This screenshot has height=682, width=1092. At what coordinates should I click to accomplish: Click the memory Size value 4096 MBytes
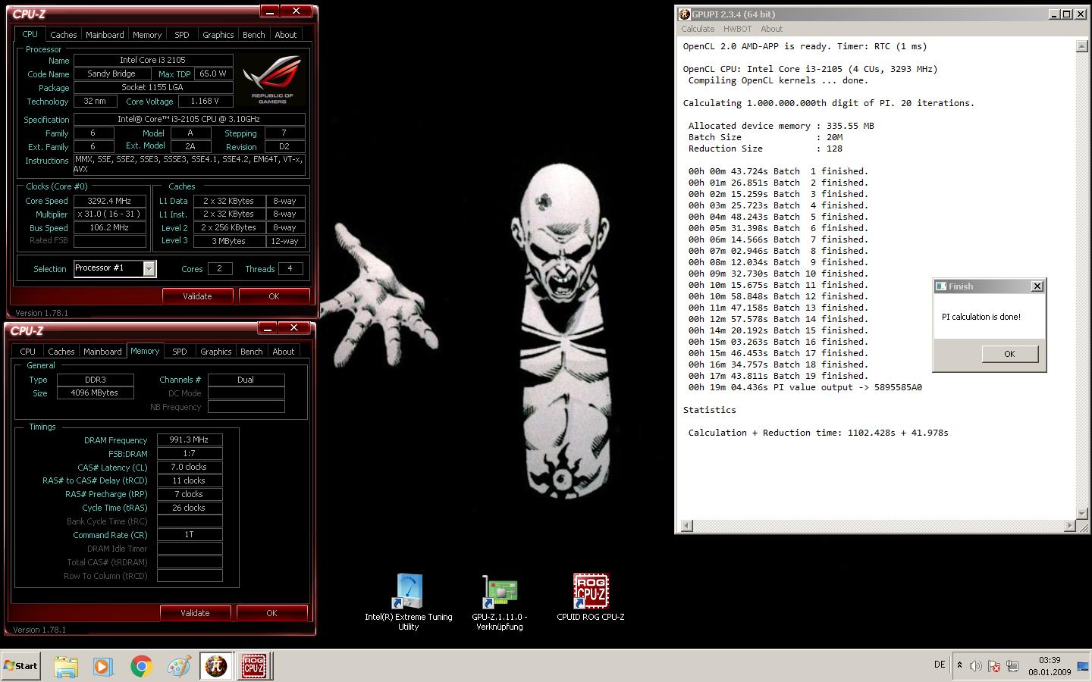click(95, 393)
